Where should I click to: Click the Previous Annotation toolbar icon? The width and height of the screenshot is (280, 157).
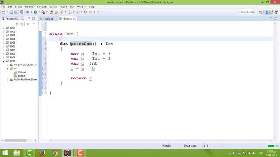[x=77, y=12]
